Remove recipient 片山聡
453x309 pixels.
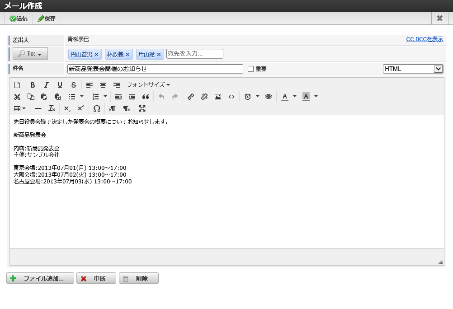(159, 55)
